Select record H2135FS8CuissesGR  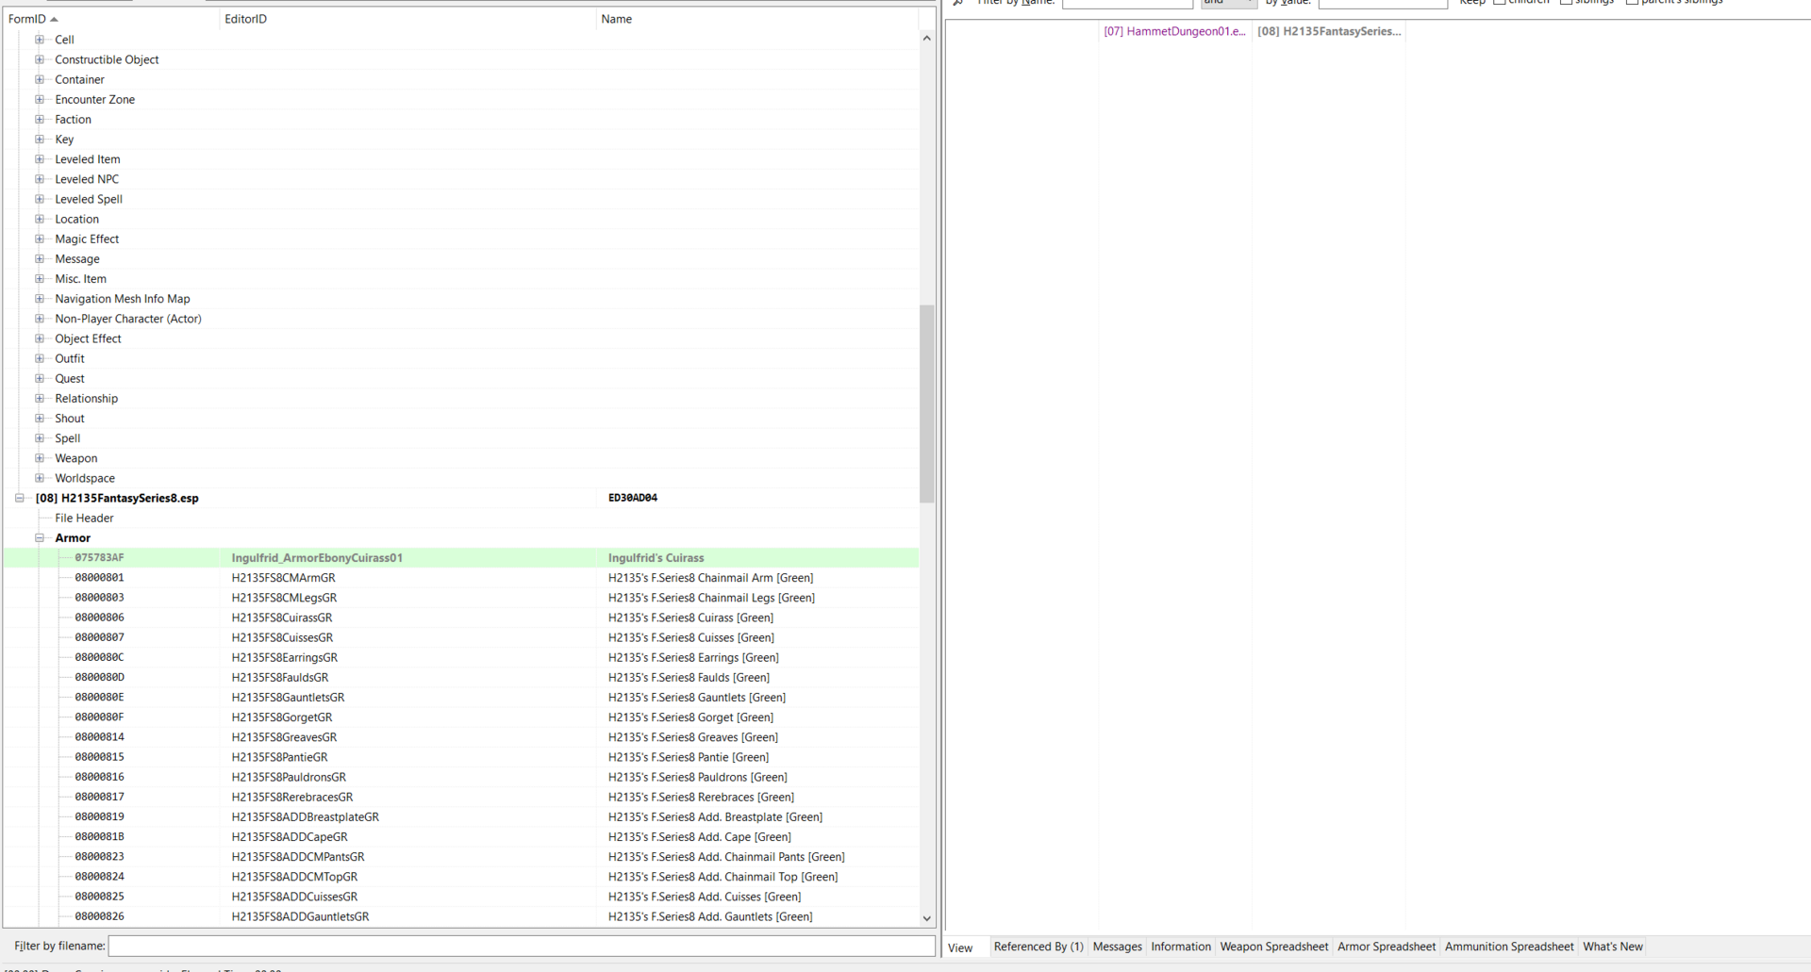pos(461,637)
